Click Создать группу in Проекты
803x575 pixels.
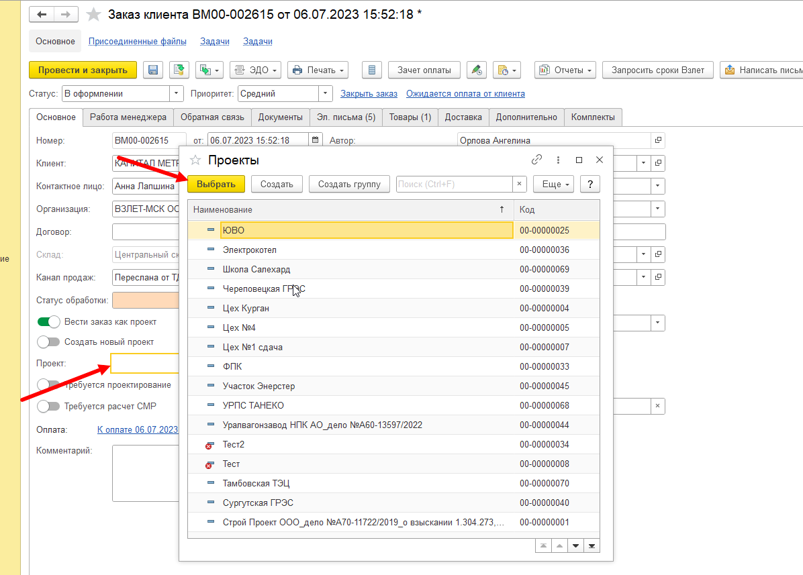[x=349, y=184]
